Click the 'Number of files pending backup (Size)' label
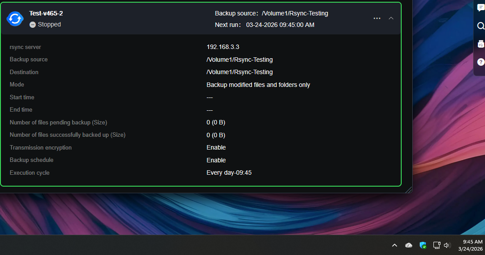 click(58, 123)
